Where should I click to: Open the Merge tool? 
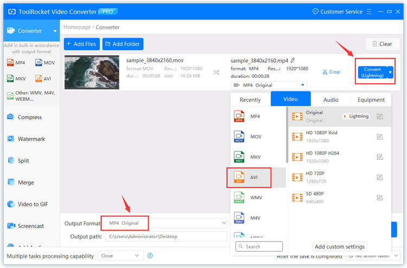[x=21, y=182]
